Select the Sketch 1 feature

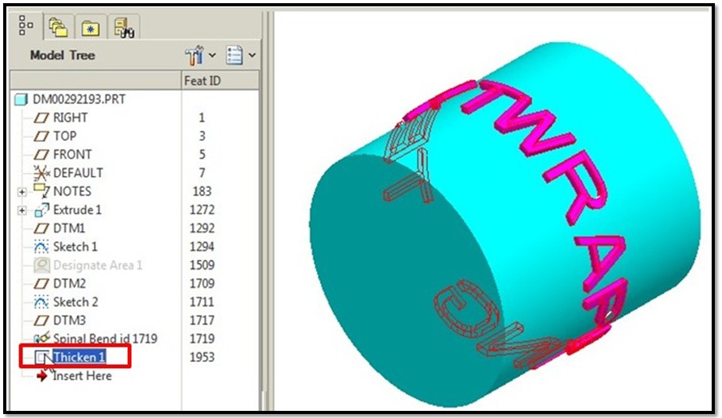point(75,247)
